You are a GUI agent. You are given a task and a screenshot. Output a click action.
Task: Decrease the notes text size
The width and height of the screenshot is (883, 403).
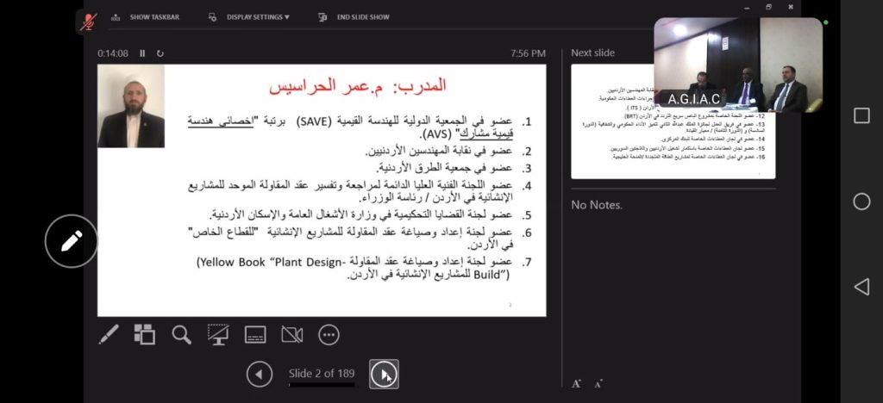tap(598, 383)
